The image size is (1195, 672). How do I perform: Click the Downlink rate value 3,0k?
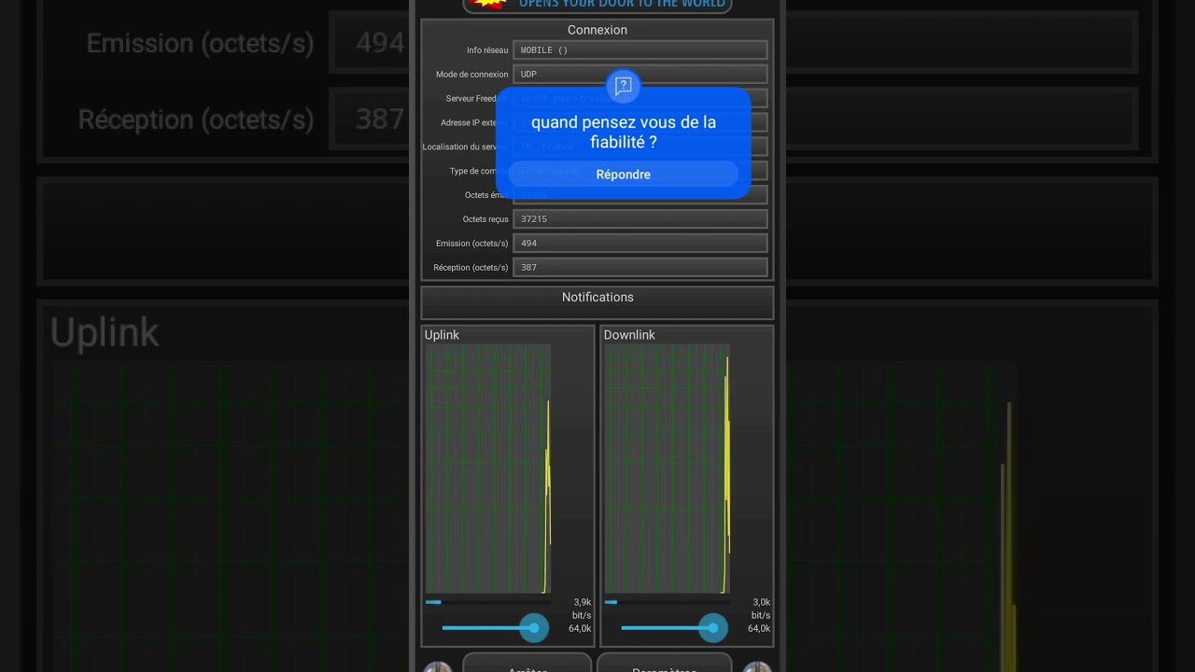[x=761, y=603]
